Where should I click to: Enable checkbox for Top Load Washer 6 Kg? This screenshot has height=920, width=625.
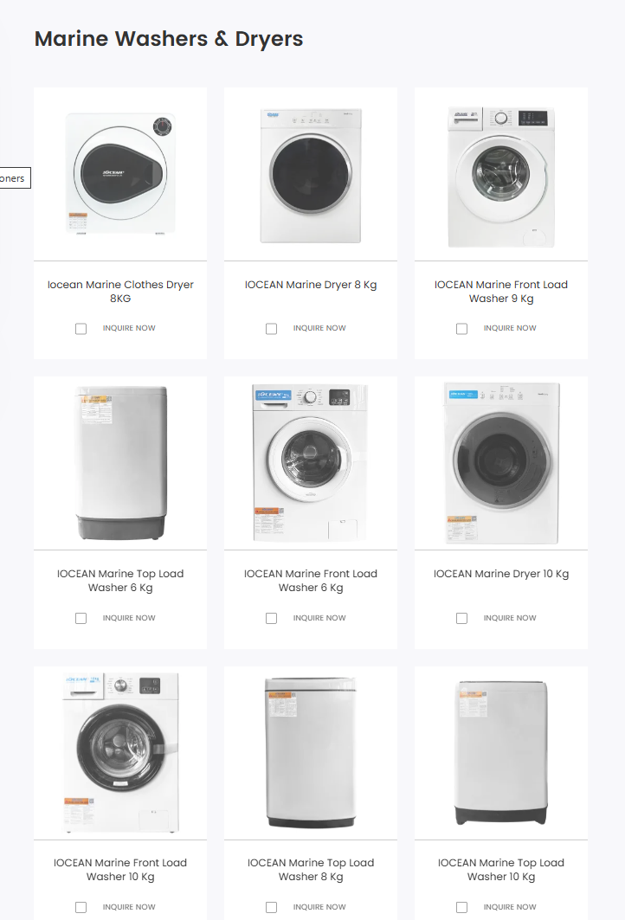[81, 618]
